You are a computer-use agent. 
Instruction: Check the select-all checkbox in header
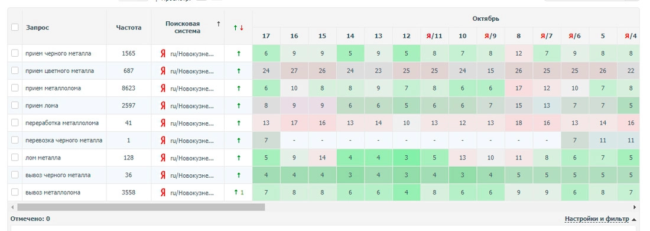[15, 27]
